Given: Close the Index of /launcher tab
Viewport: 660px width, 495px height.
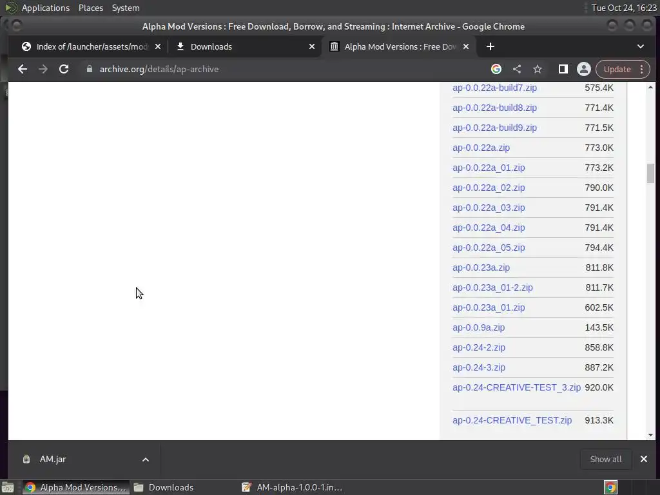Looking at the screenshot, I should click(x=158, y=46).
